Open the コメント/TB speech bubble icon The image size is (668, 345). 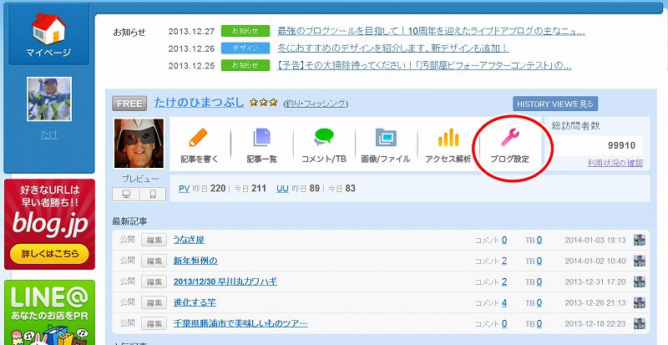coord(324,138)
